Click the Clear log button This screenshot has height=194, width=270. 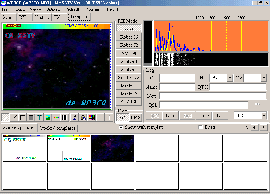pyautogui.click(x=204, y=116)
